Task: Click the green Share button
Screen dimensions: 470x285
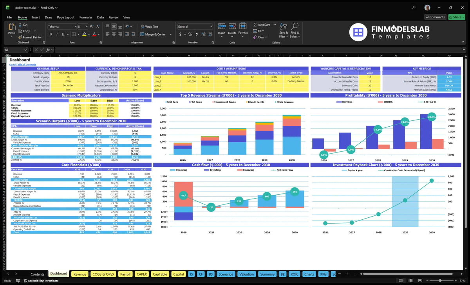Action: click(457, 17)
